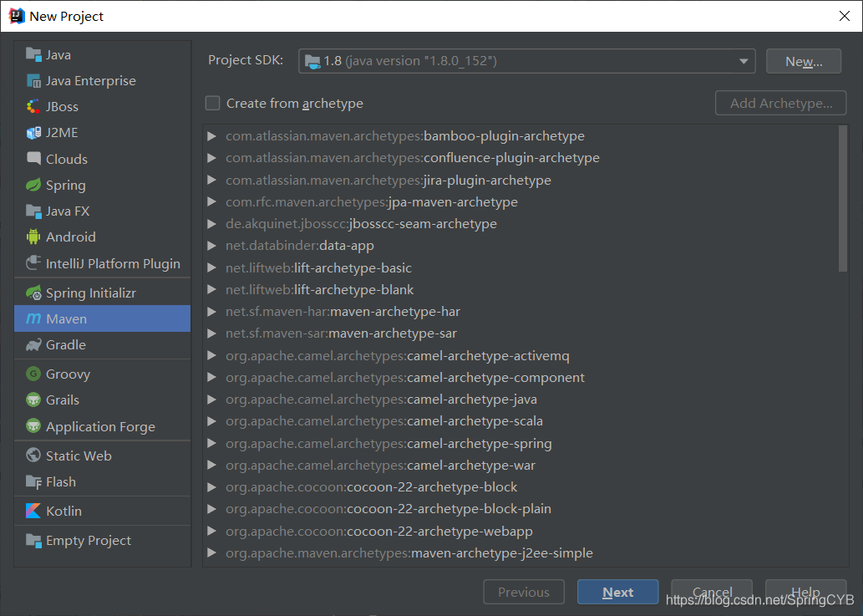Click the Cancel button

712,592
